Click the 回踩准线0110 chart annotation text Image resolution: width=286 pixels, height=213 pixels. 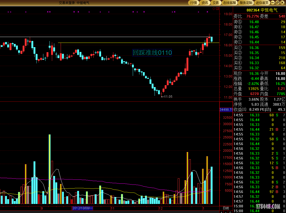click(152, 53)
